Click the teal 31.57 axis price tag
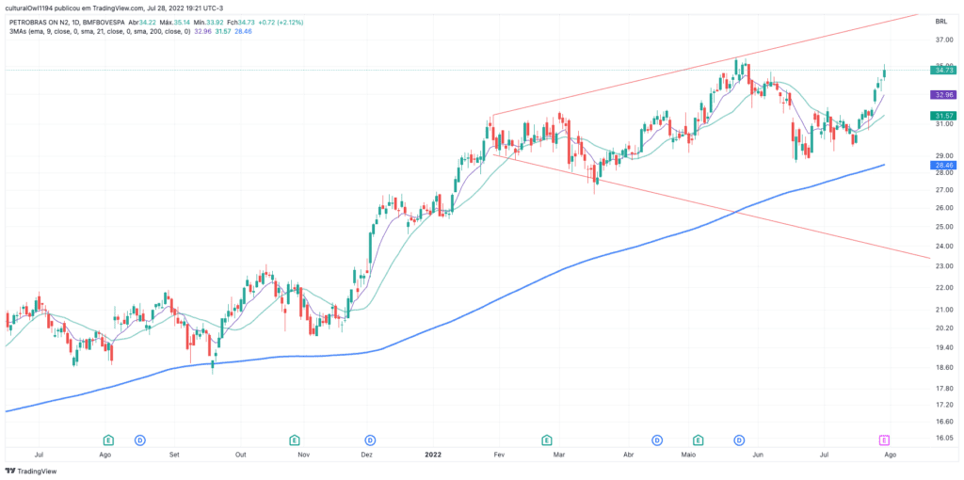964x480 pixels. pos(943,116)
